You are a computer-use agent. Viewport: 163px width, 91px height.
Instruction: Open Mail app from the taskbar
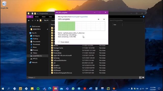[x=61, y=88]
